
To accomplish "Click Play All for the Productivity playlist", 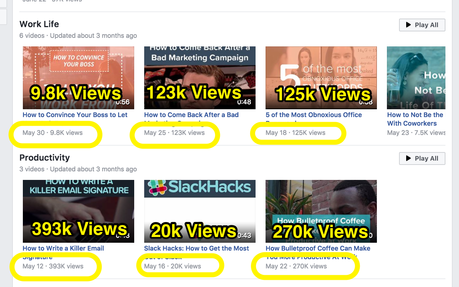I will [422, 158].
